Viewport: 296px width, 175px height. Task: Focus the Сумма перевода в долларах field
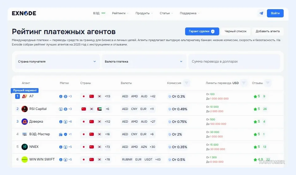tap(234, 62)
